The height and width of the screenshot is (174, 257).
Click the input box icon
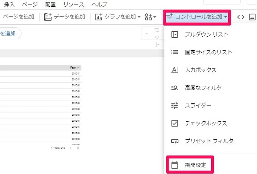[175, 70]
